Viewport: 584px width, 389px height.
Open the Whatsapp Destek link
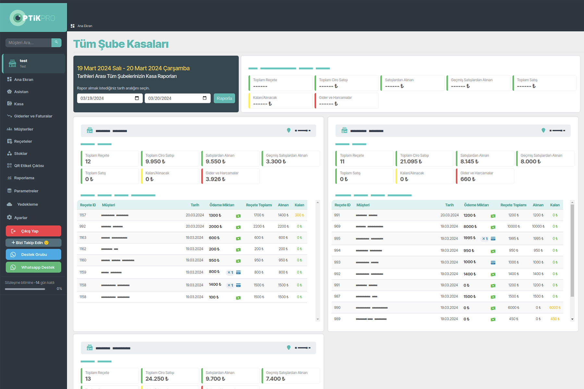click(33, 267)
